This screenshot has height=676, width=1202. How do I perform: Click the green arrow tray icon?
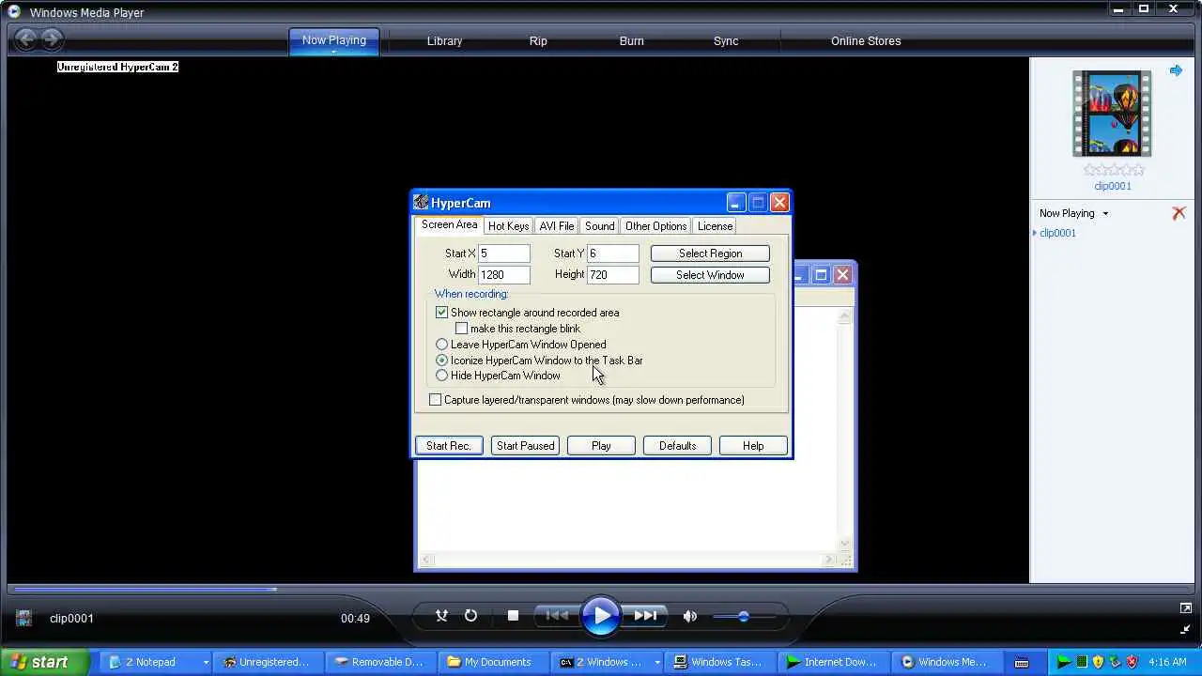pos(1064,662)
